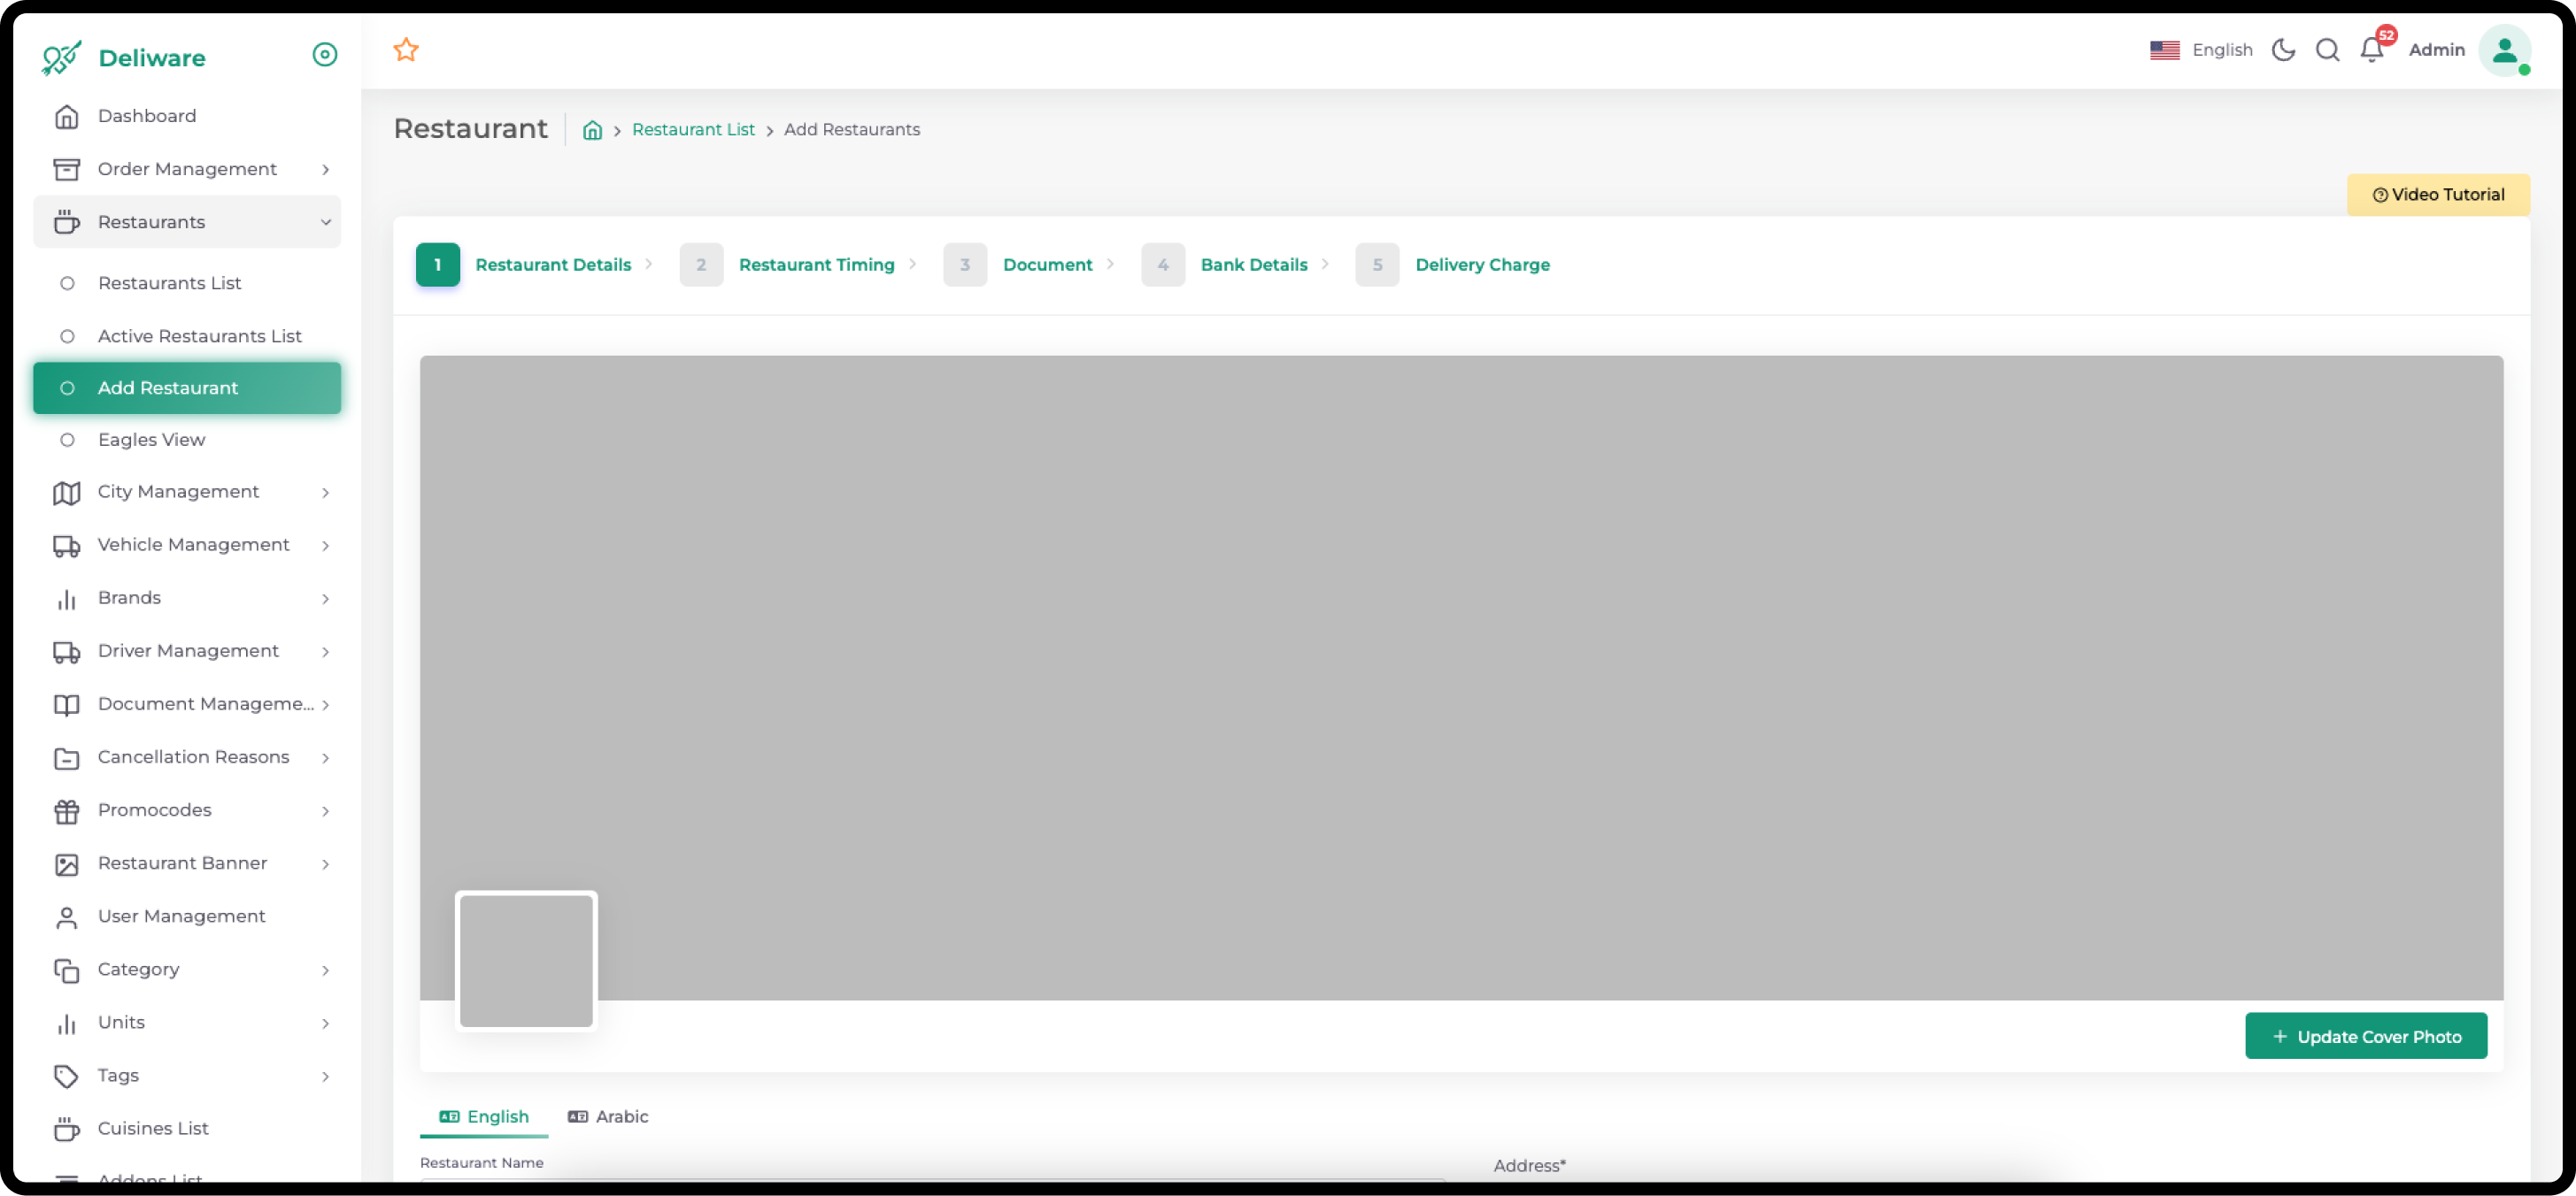Expand Order Management chevron
The height and width of the screenshot is (1196, 2576).
[325, 170]
